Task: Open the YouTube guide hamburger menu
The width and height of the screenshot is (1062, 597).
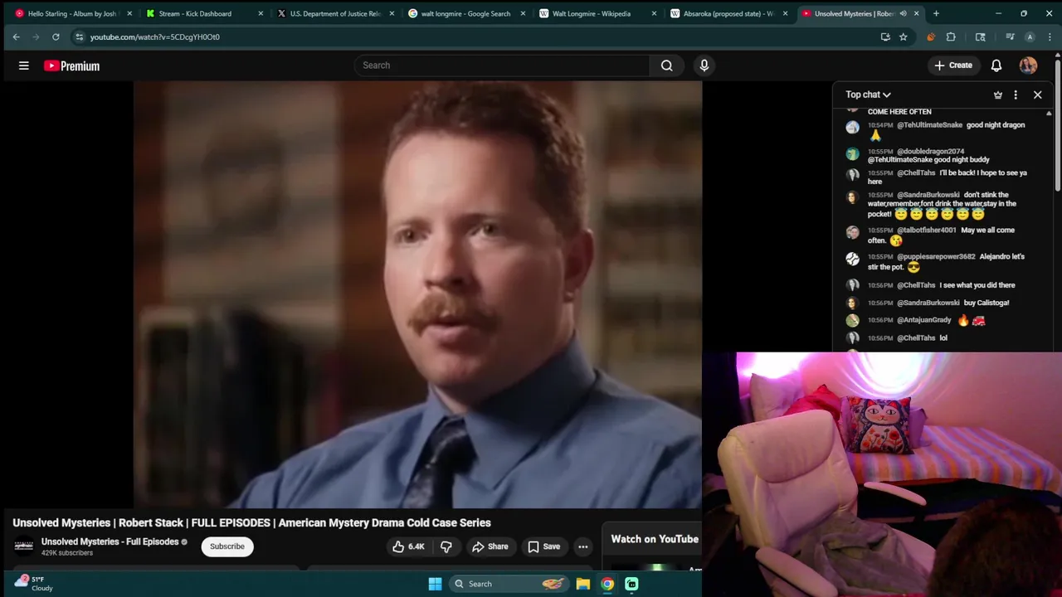Action: (24, 66)
